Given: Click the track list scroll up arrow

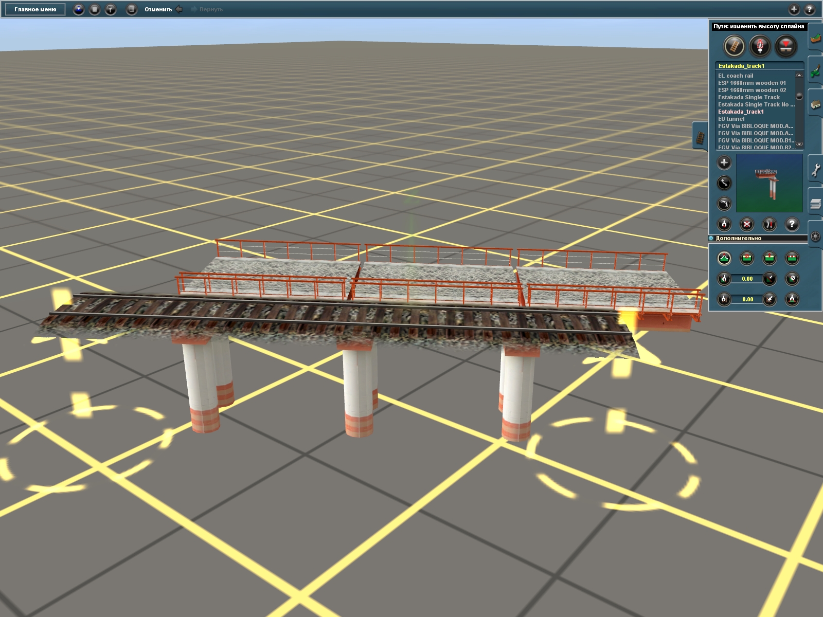Looking at the screenshot, I should tap(799, 76).
